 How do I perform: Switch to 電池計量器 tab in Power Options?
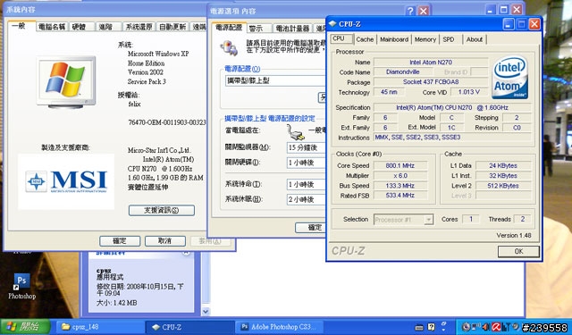(293, 29)
